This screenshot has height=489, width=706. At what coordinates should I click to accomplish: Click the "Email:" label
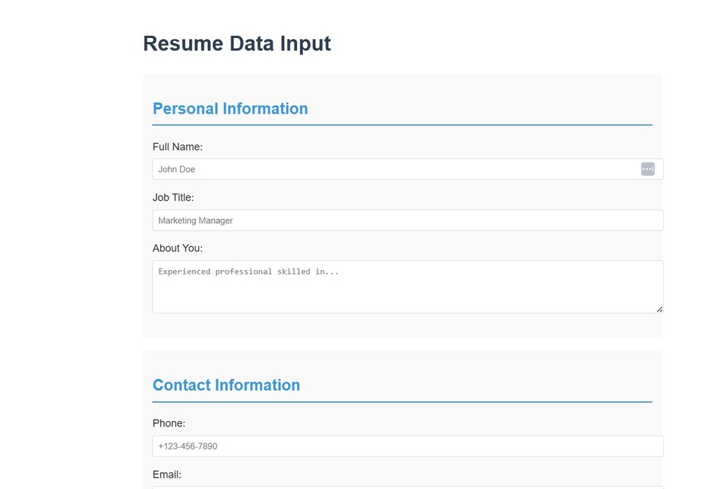[x=166, y=474]
